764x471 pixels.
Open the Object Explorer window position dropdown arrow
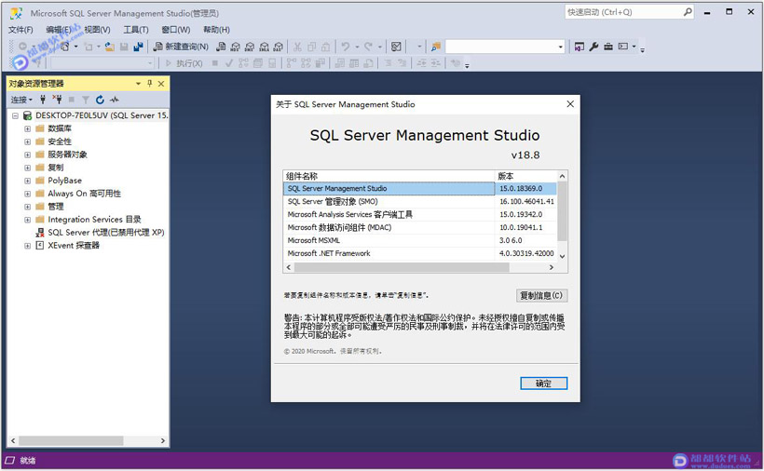pos(139,84)
